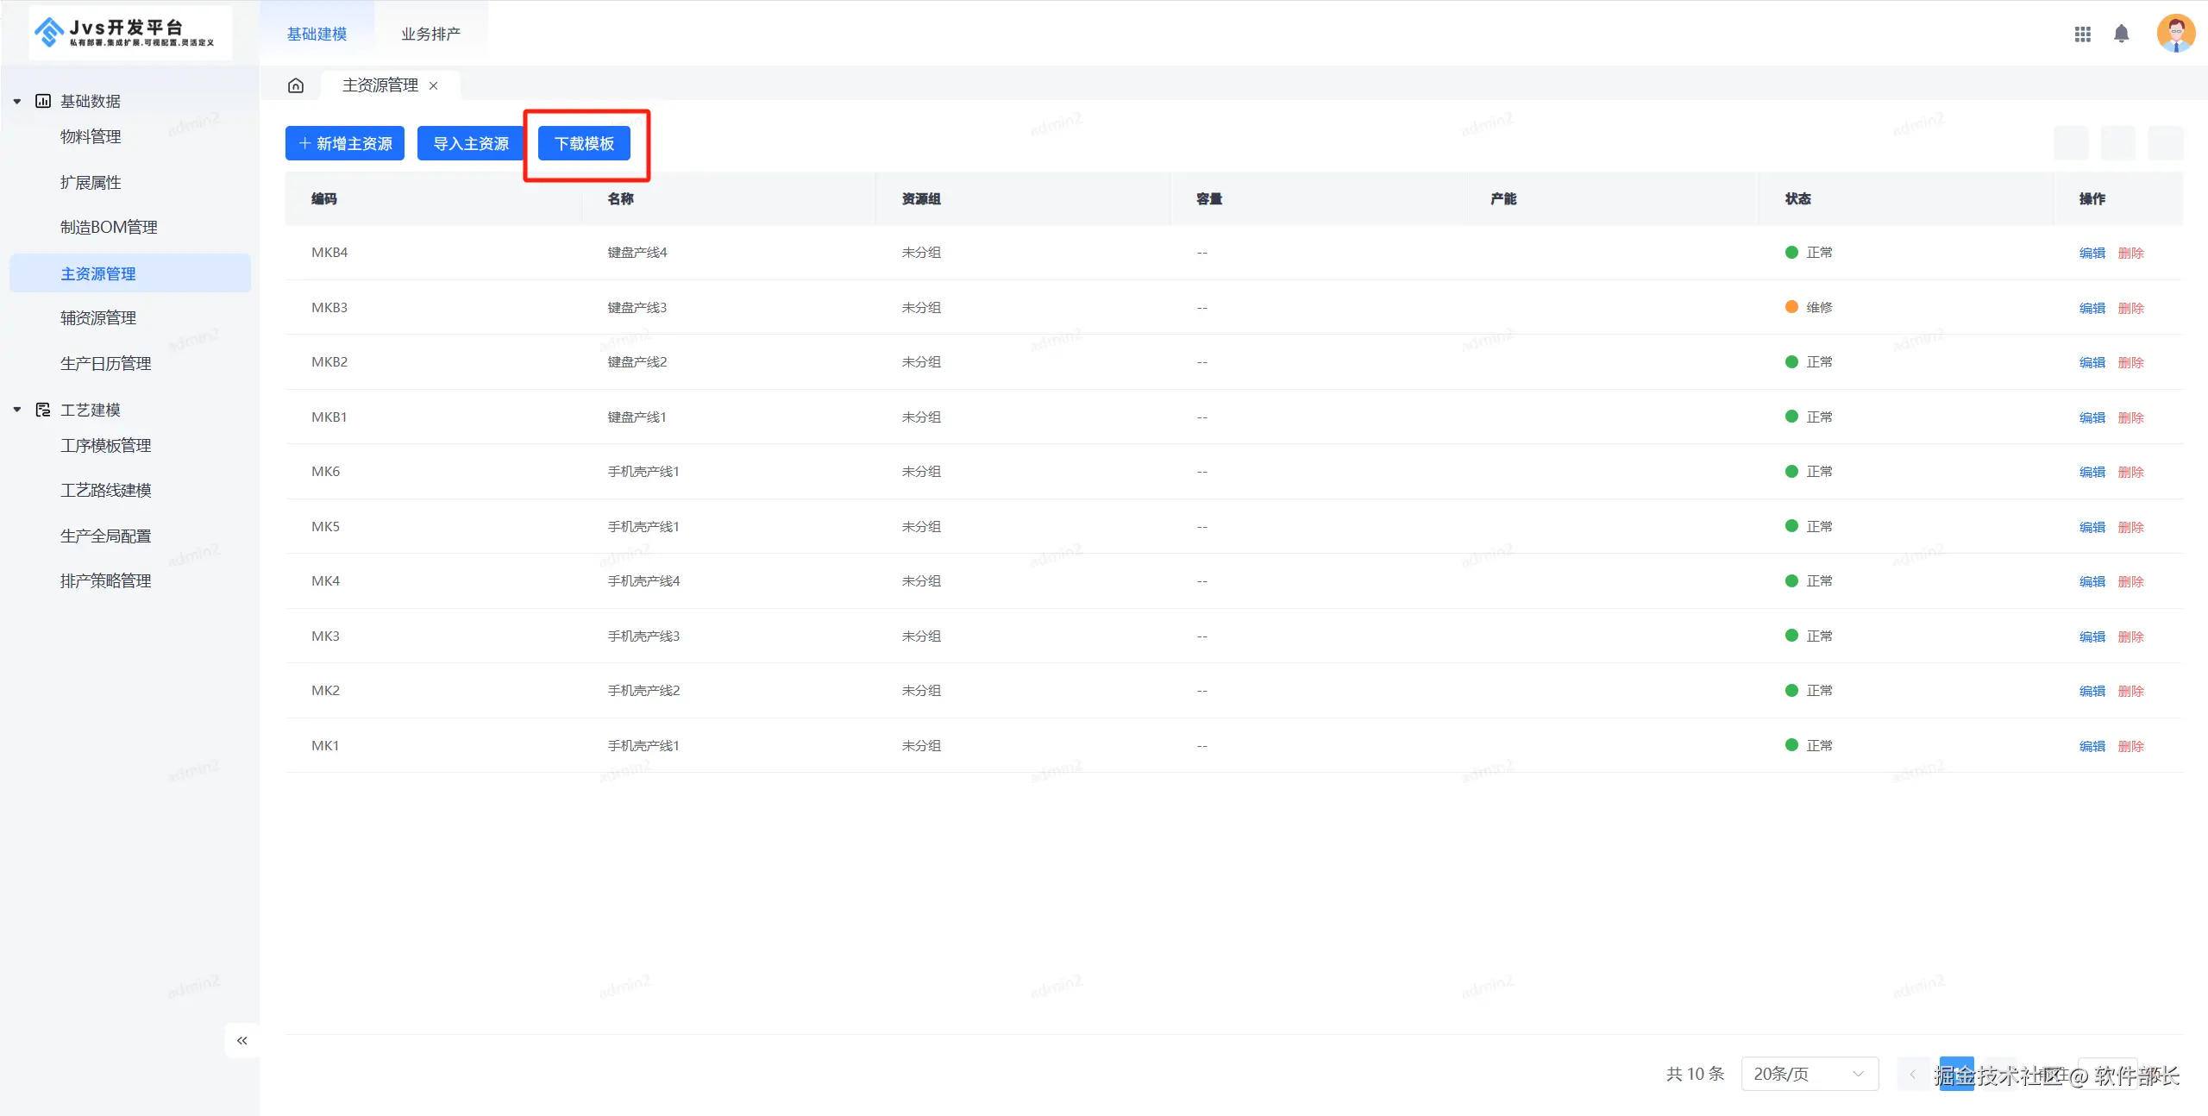
Task: Click the notification bell icon
Action: pyautogui.click(x=2121, y=34)
